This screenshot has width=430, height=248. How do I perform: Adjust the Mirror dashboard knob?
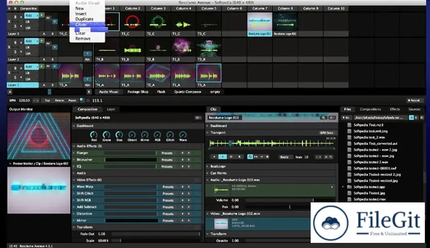145,134
